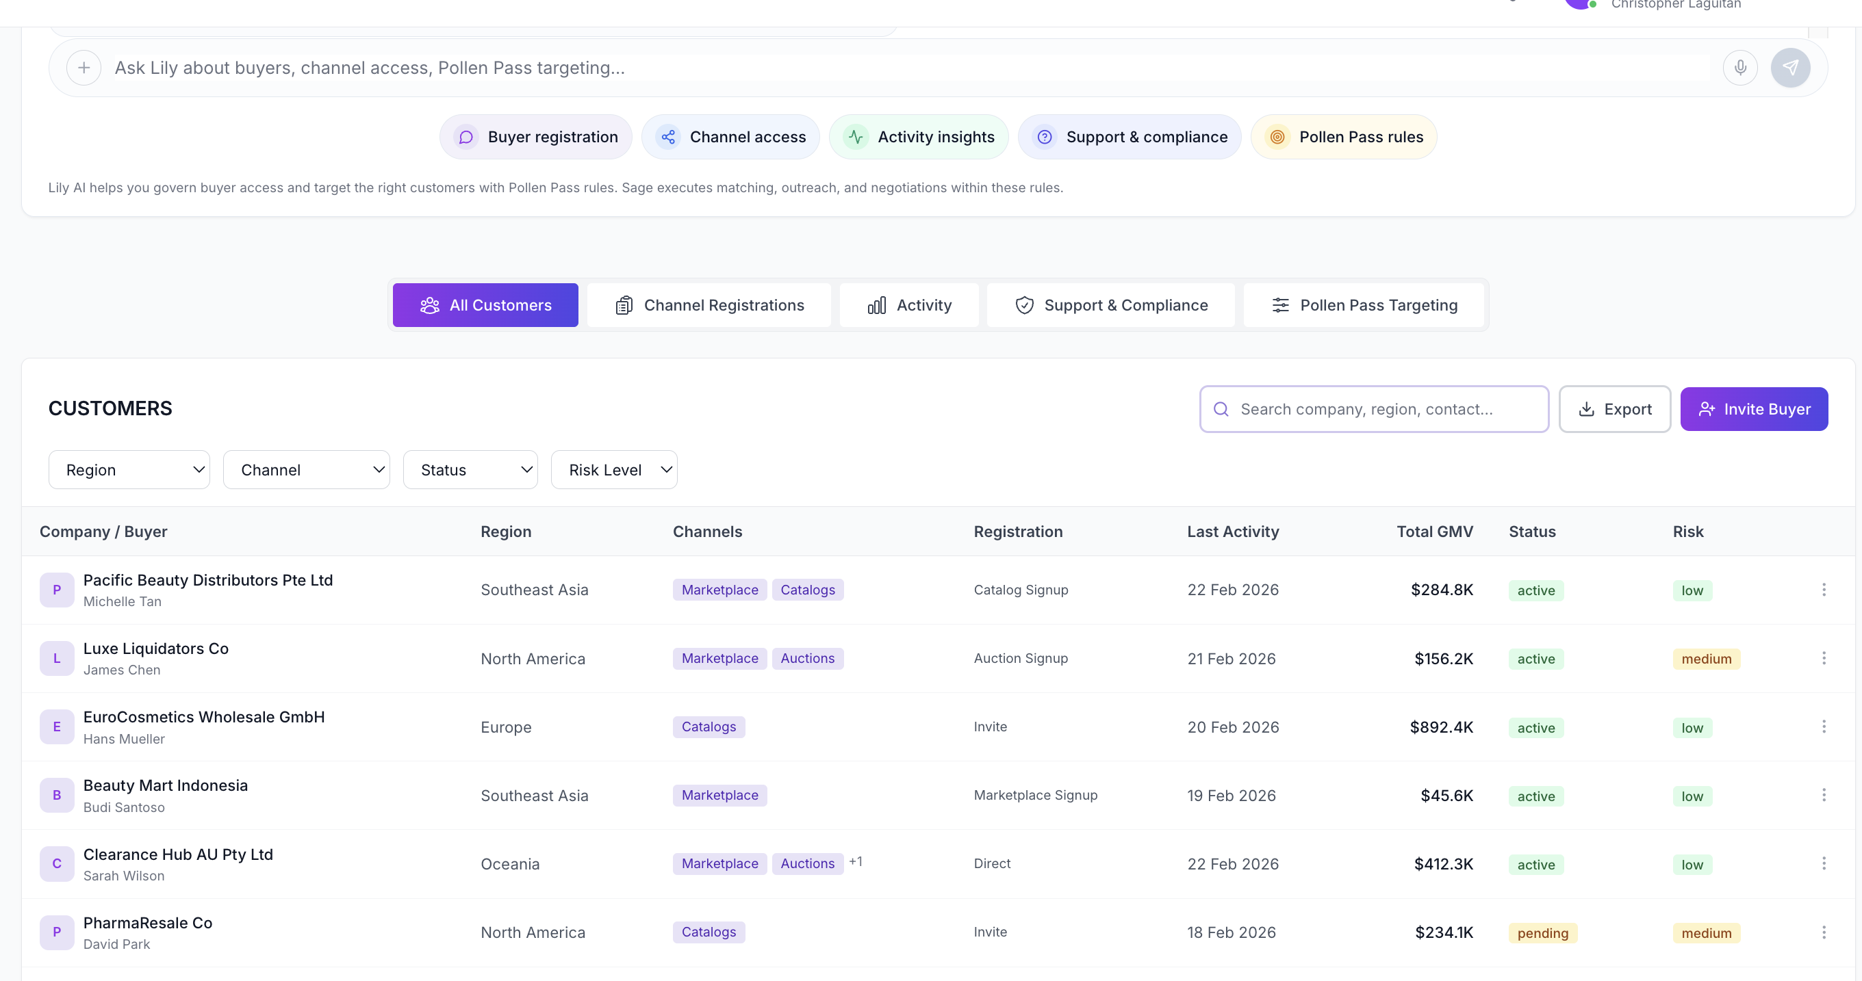Click the medium risk badge for PharmaResale Co

tap(1706, 932)
